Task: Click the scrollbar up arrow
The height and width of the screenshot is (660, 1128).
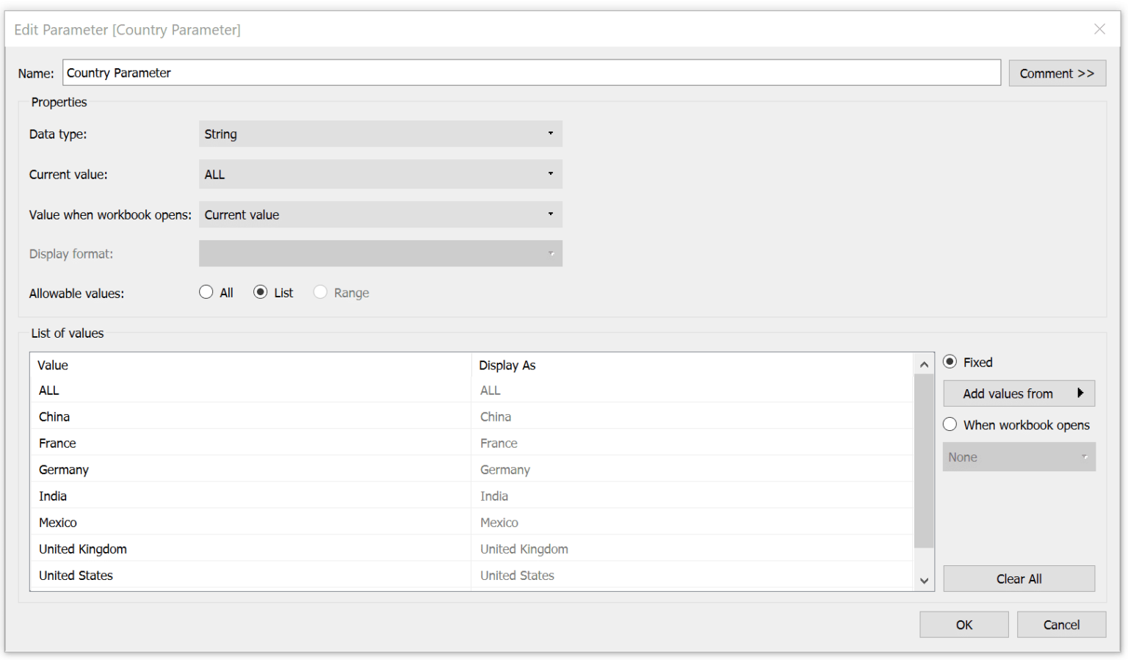Action: coord(923,363)
